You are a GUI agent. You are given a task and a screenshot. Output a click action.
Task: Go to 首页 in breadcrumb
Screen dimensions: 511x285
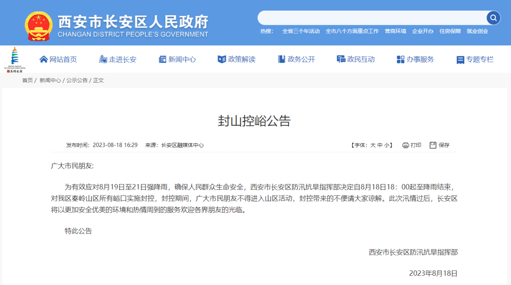(x=28, y=80)
